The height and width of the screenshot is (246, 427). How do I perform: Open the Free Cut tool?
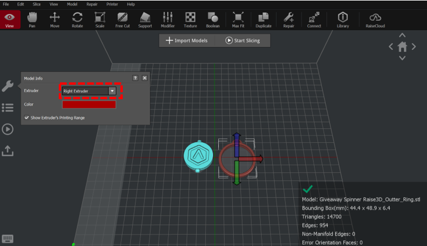pos(122,19)
